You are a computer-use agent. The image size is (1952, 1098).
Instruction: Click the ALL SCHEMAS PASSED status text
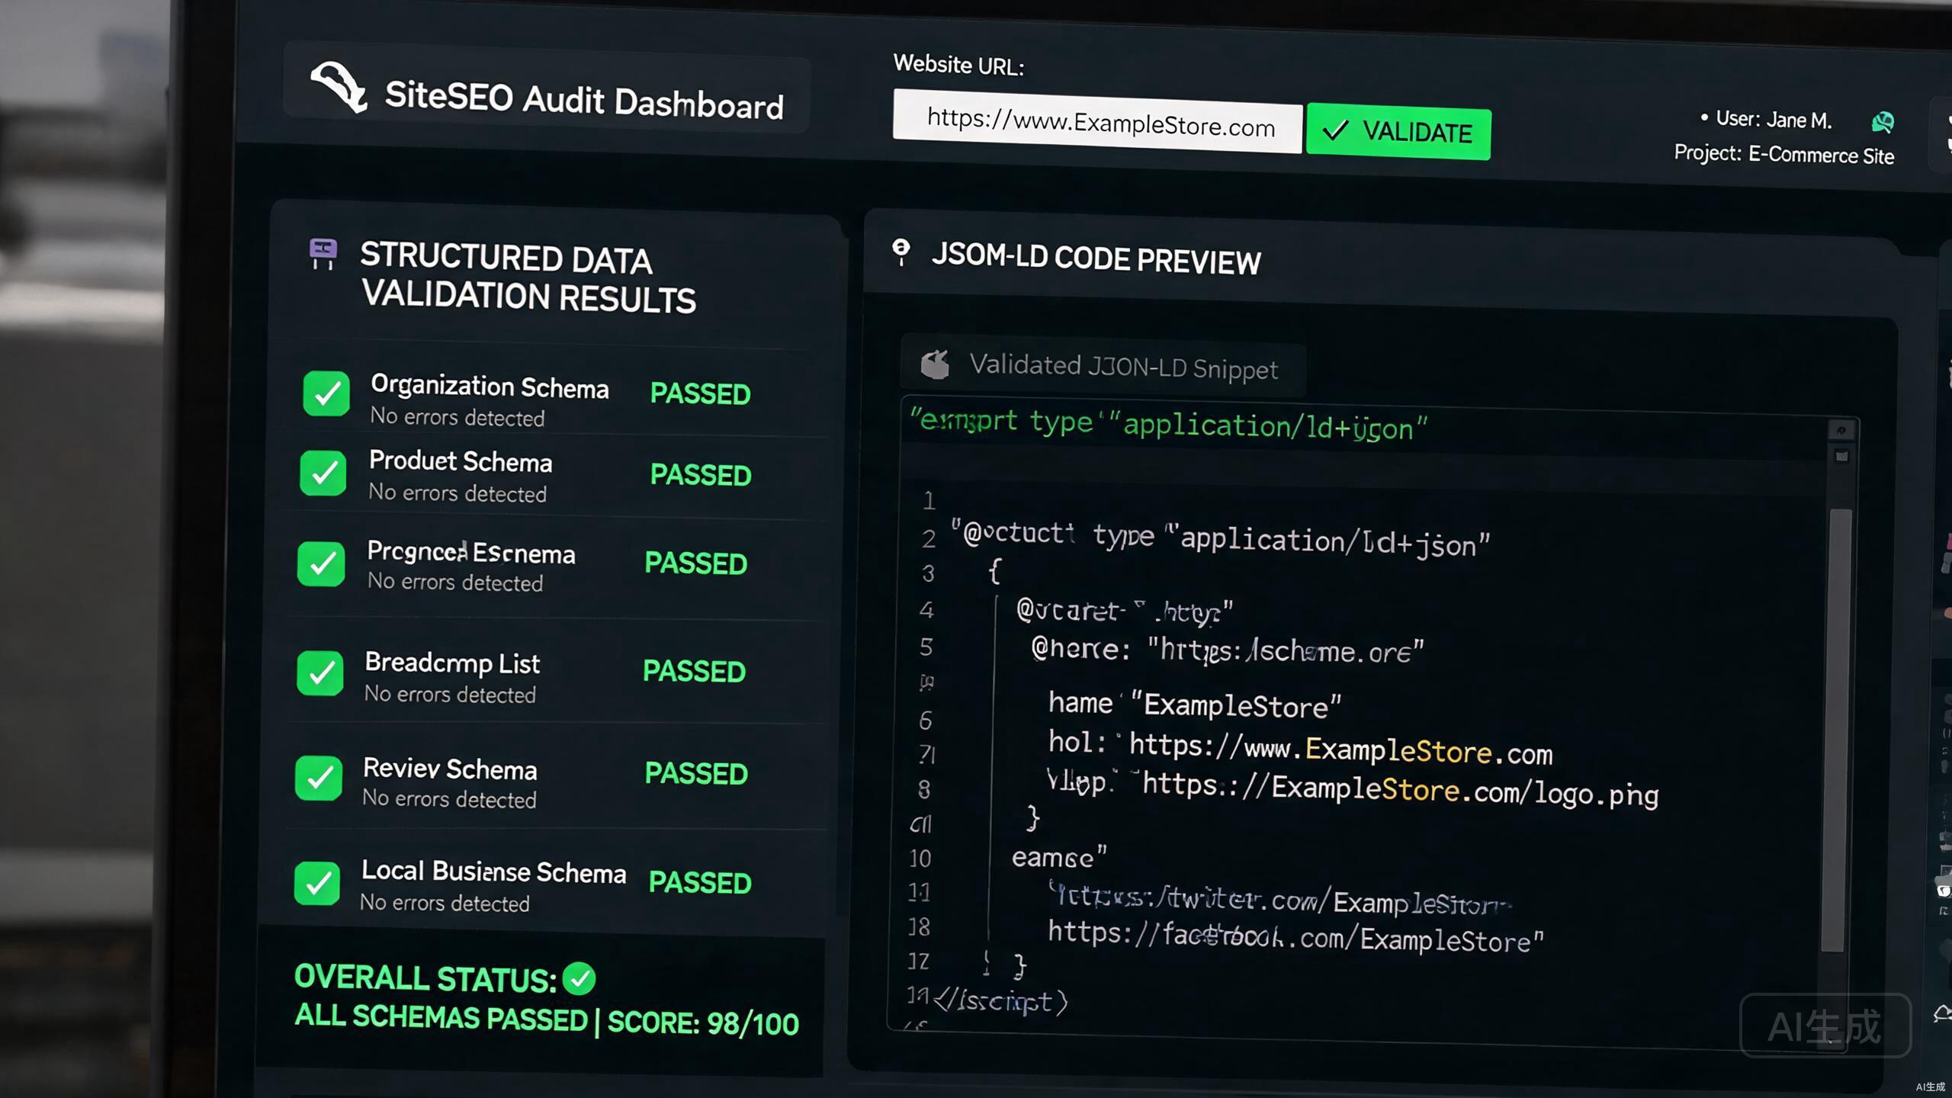(441, 1018)
